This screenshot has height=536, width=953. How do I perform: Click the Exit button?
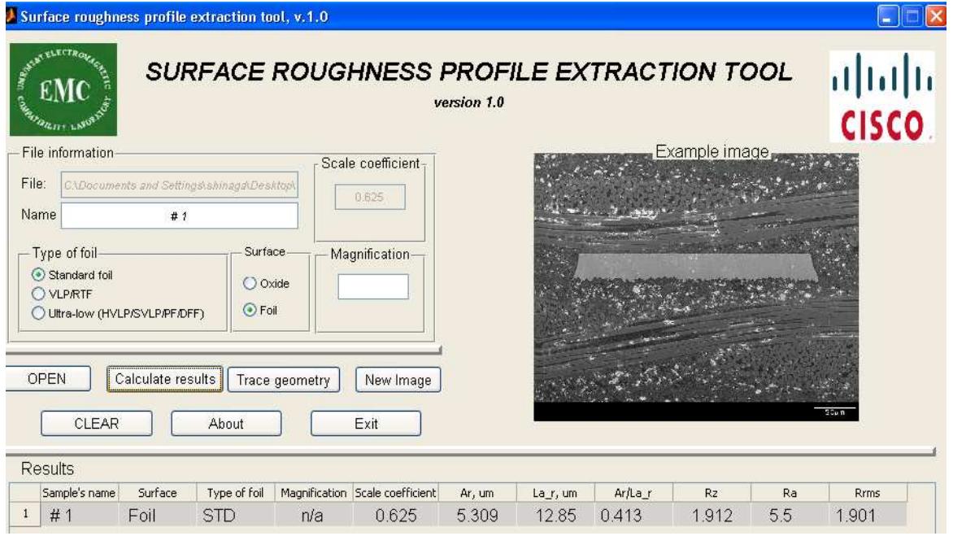coord(366,424)
